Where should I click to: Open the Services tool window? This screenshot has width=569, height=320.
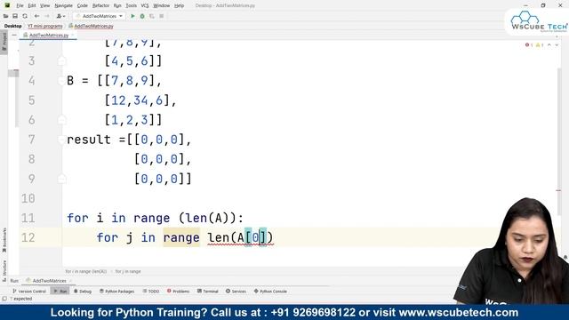236,292
